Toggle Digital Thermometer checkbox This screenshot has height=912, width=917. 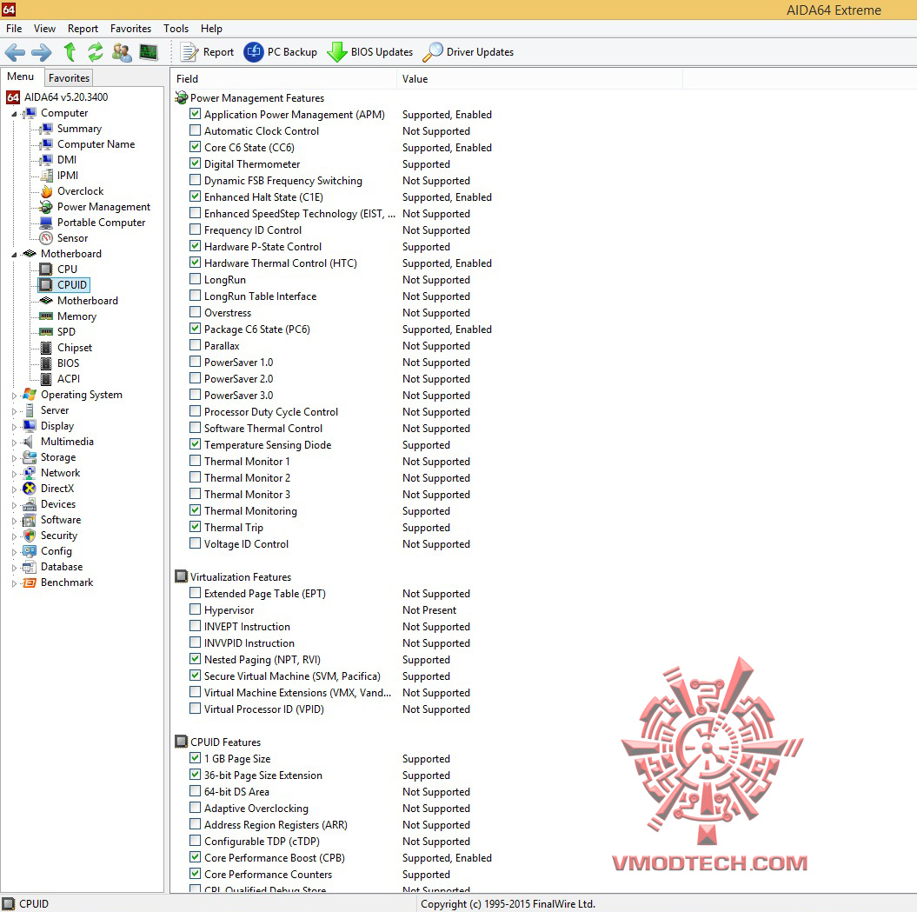pos(196,163)
